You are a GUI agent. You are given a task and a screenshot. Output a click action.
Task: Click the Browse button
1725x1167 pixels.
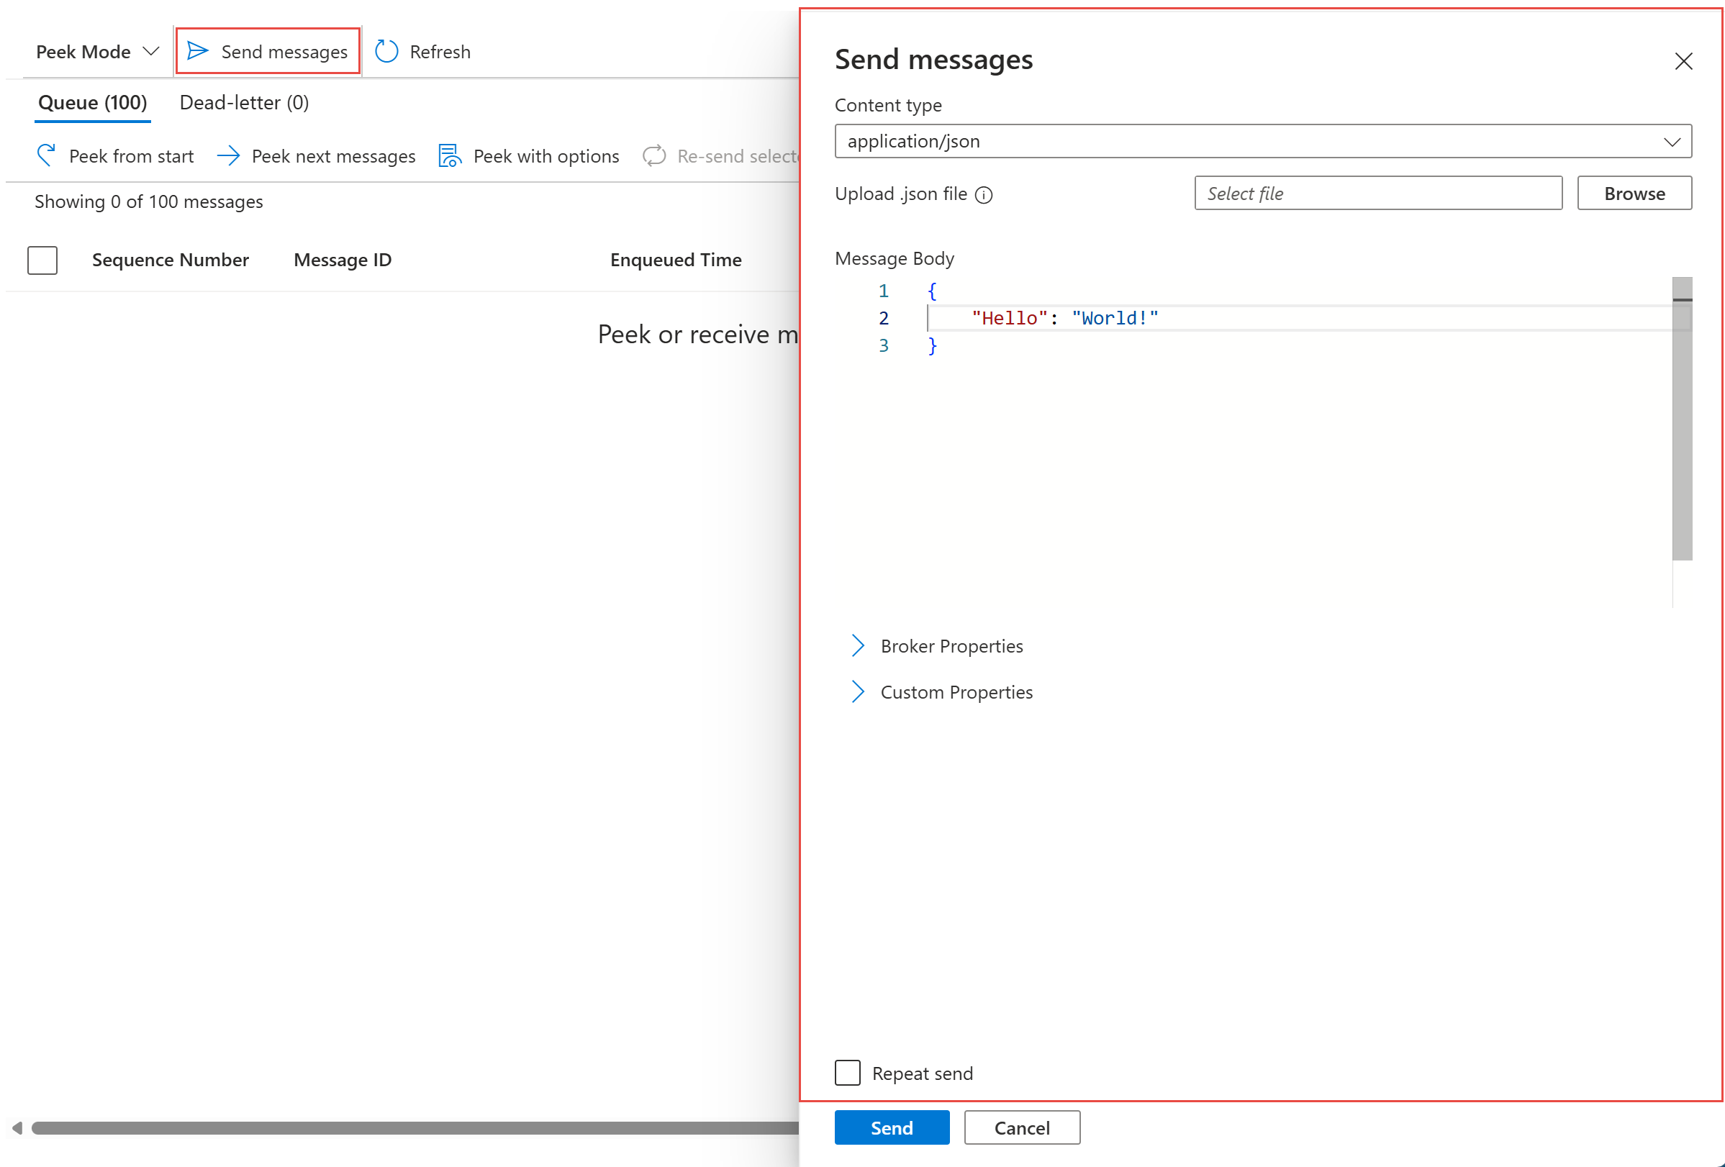pyautogui.click(x=1634, y=194)
